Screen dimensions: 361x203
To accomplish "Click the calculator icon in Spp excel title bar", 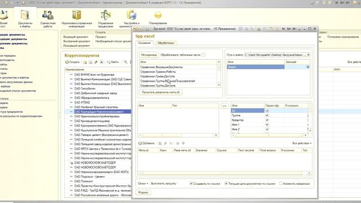I will click(271, 29).
